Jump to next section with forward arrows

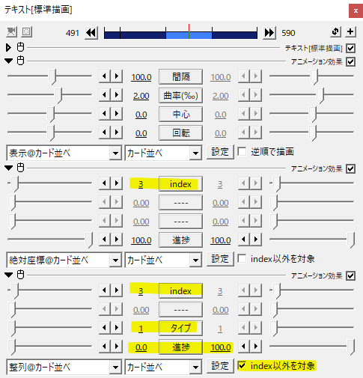[269, 33]
